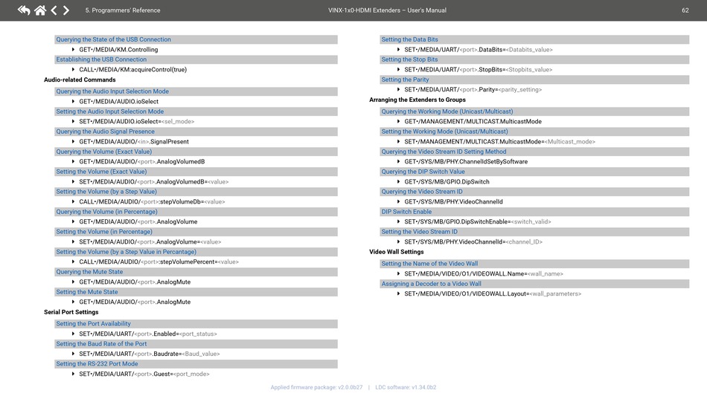707x396 pixels.
Task: Go to the home page icon
Action: click(x=40, y=10)
